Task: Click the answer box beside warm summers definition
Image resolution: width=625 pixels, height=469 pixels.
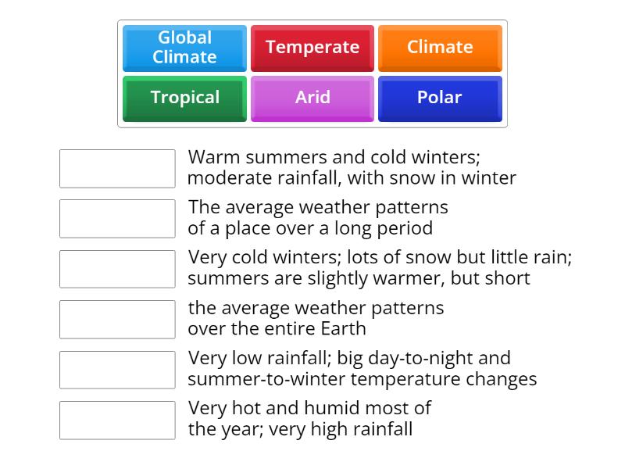Action: (117, 168)
